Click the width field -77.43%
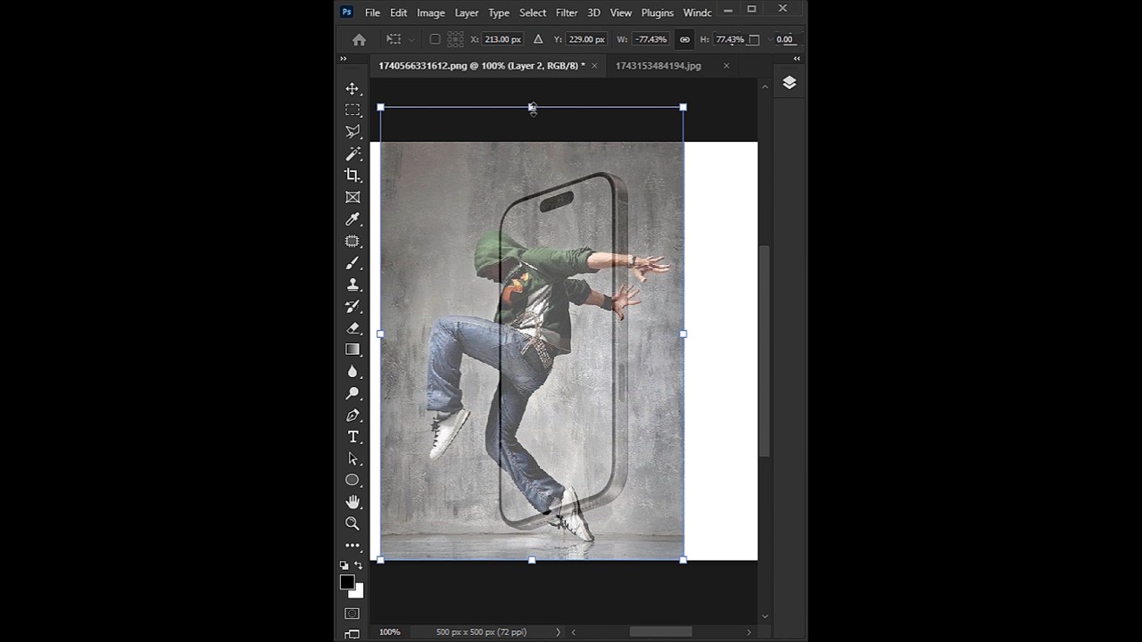Image resolution: width=1142 pixels, height=642 pixels. pyautogui.click(x=651, y=39)
